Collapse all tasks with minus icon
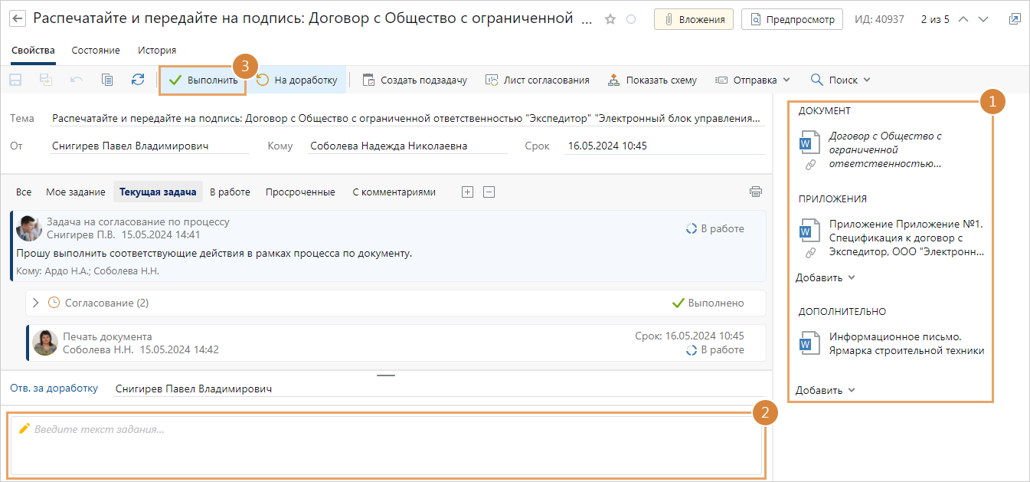 [489, 192]
